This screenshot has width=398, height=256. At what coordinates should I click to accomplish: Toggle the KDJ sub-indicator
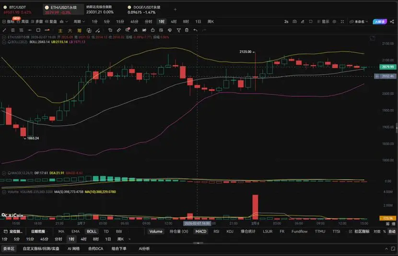[x=230, y=232]
